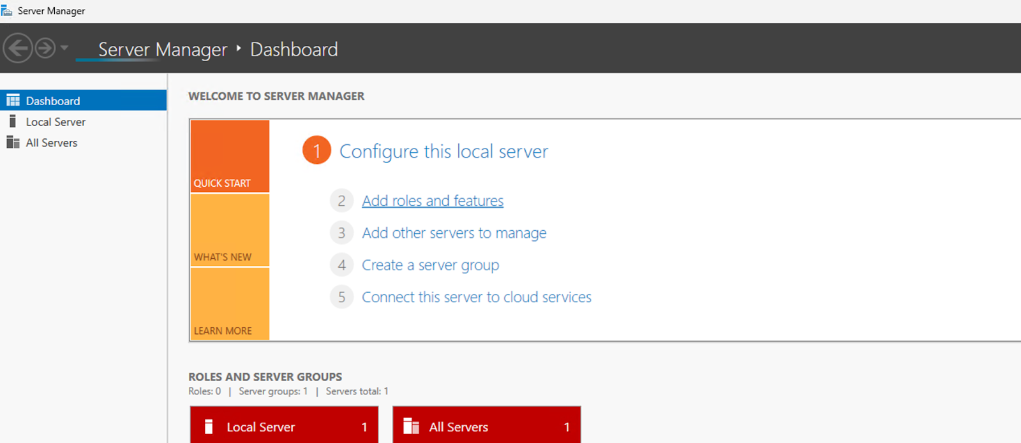Switch to the LEARN MORE tile
The height and width of the screenshot is (443, 1021).
point(230,304)
